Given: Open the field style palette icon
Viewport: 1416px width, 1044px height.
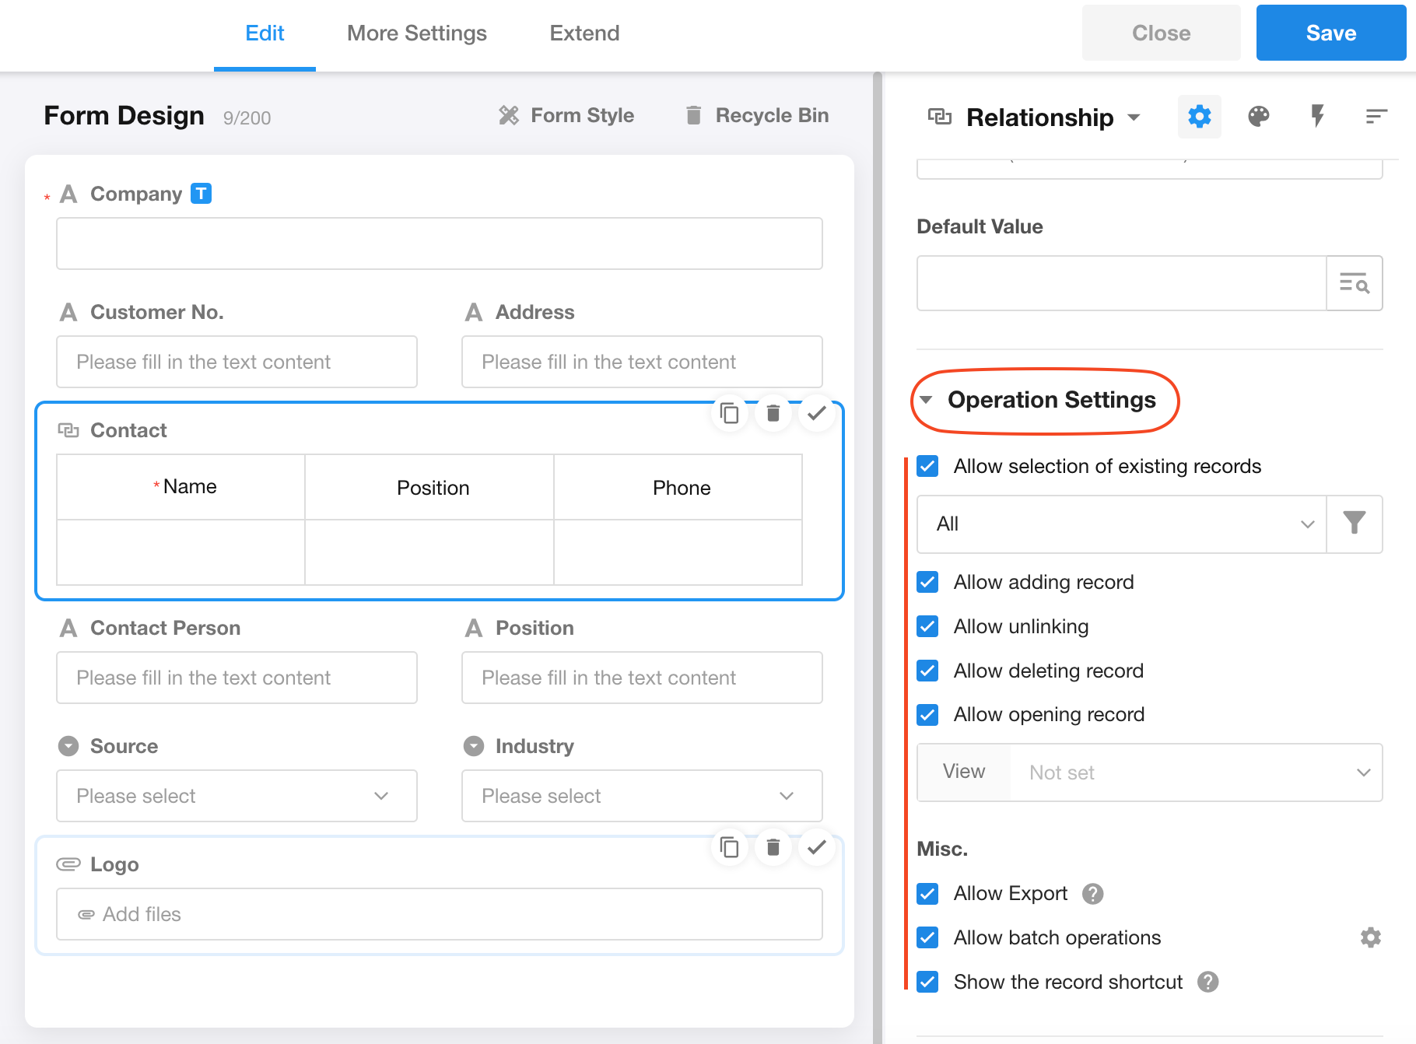Looking at the screenshot, I should click(1258, 117).
